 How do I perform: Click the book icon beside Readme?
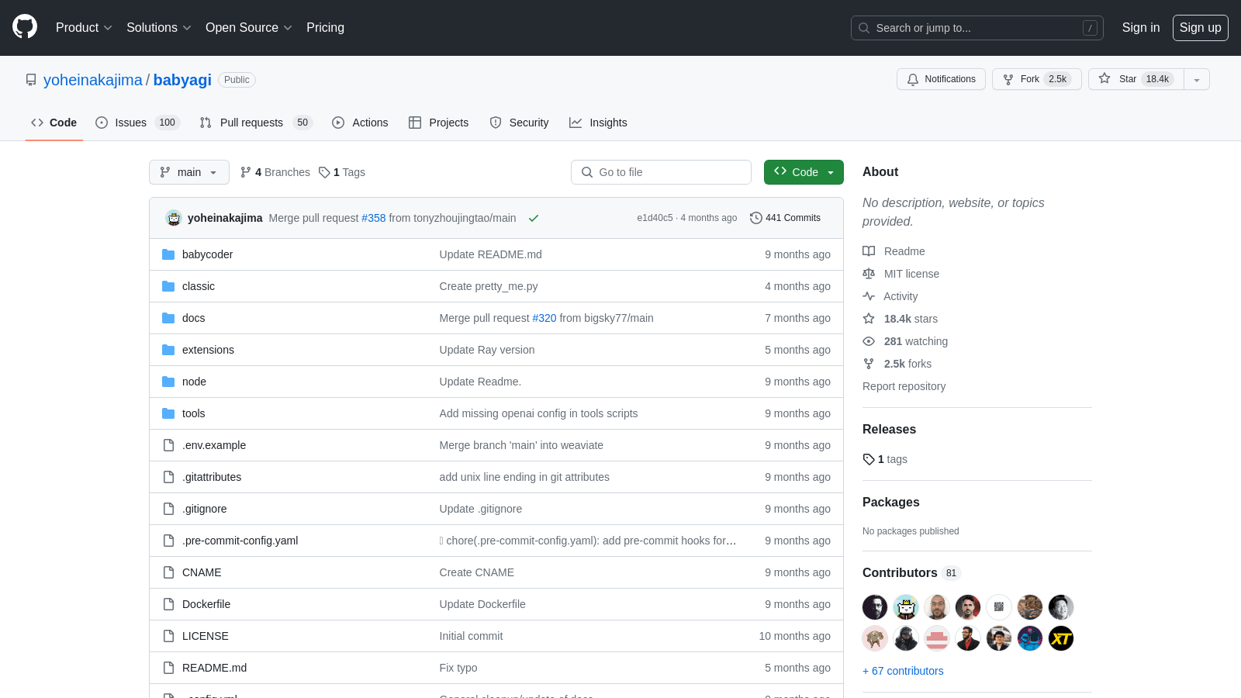(869, 251)
